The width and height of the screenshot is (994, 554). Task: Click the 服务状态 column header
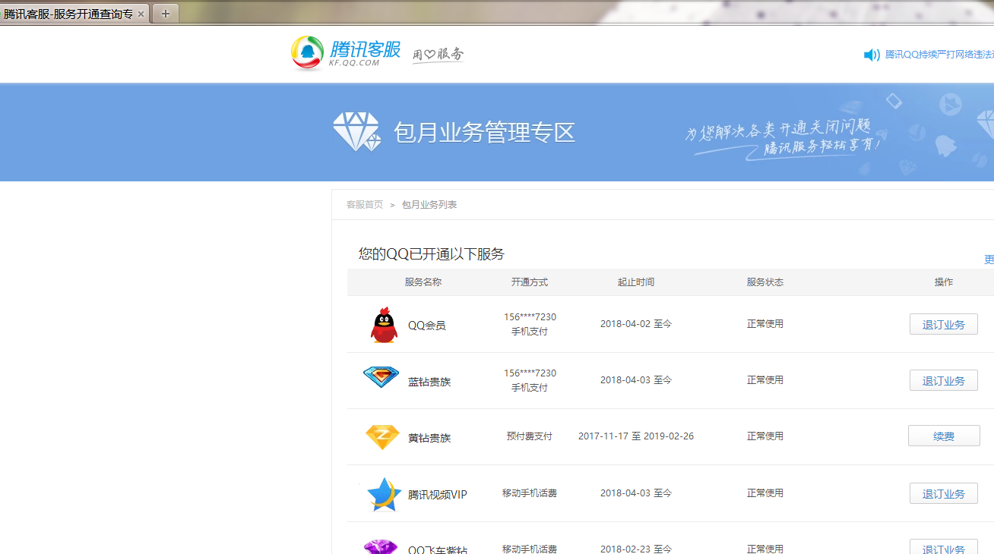pyautogui.click(x=765, y=282)
